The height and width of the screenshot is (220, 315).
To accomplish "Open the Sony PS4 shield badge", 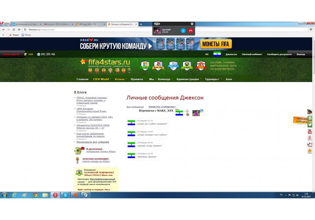I will pos(158,66).
